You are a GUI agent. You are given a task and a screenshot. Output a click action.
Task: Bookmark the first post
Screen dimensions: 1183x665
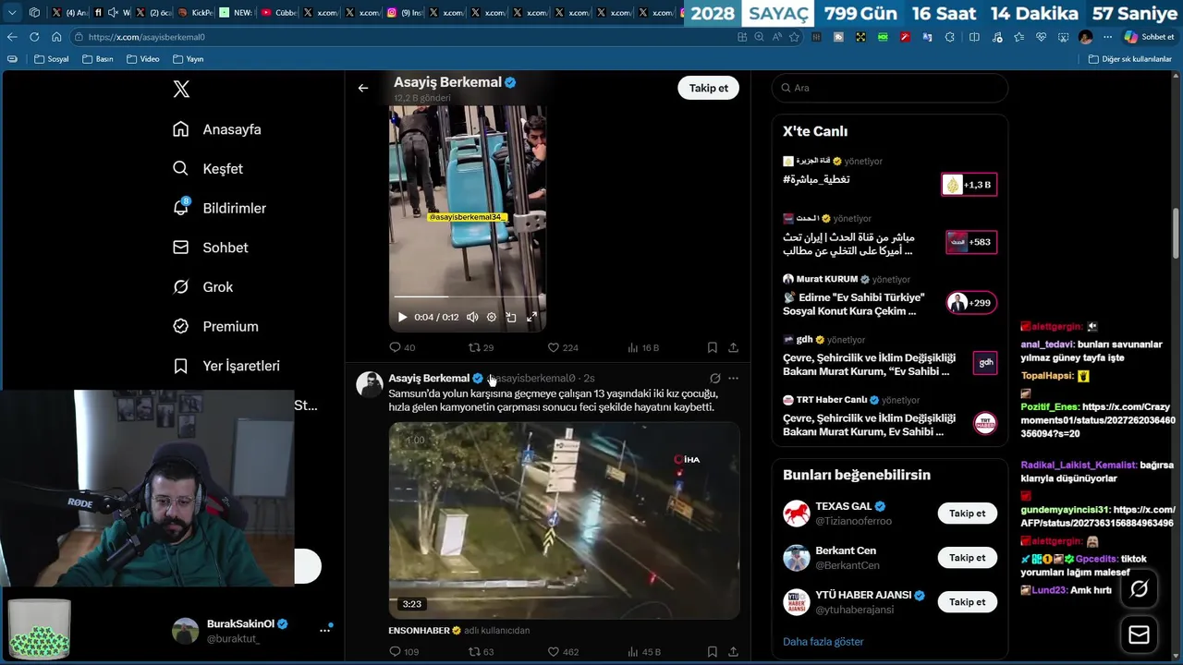(x=713, y=347)
